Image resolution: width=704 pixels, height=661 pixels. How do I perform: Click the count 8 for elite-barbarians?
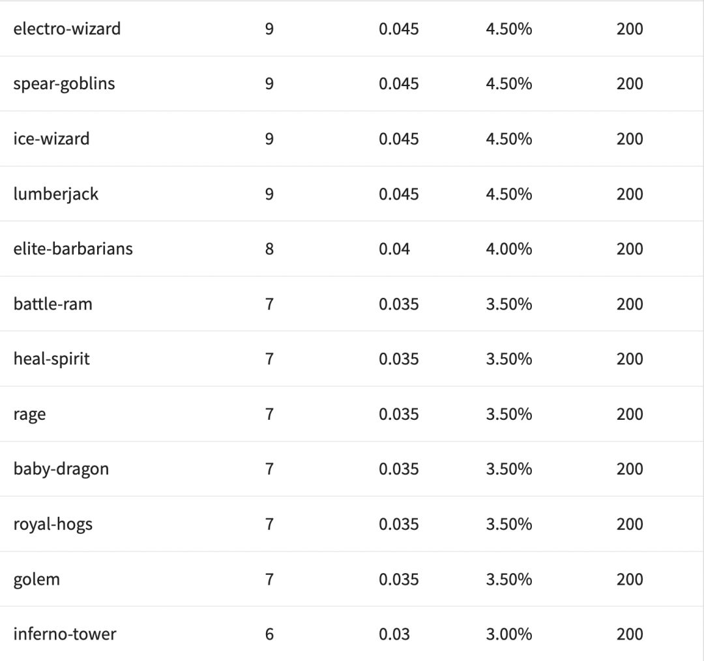tap(269, 248)
